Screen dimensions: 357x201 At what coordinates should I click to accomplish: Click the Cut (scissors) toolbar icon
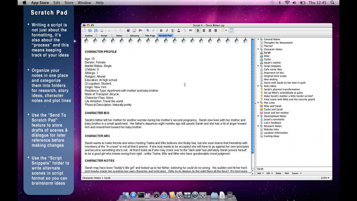tap(109, 30)
